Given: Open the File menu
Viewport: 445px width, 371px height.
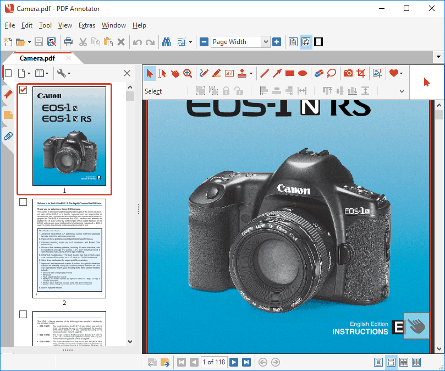Looking at the screenshot, I should [x=10, y=25].
